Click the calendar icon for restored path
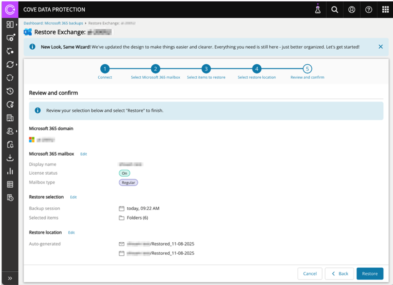Screen dimensions: 393x285 (x=122, y=253)
